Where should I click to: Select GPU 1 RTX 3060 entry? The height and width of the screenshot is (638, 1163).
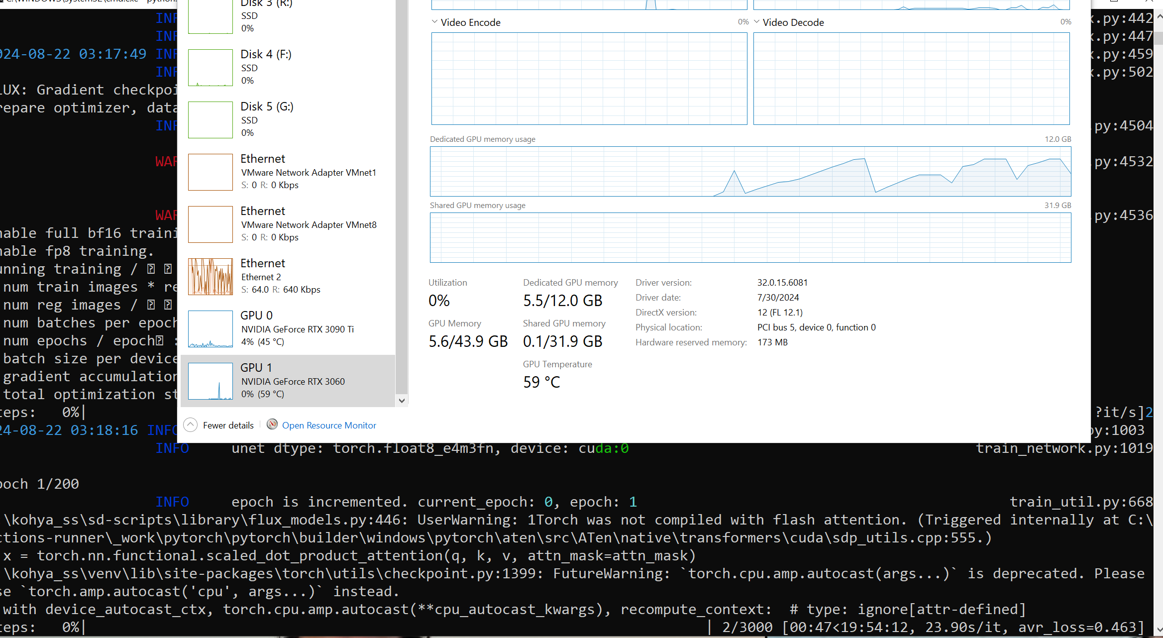pyautogui.click(x=293, y=381)
